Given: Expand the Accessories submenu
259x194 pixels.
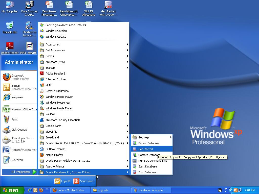Looking at the screenshot, I should point(84,44).
